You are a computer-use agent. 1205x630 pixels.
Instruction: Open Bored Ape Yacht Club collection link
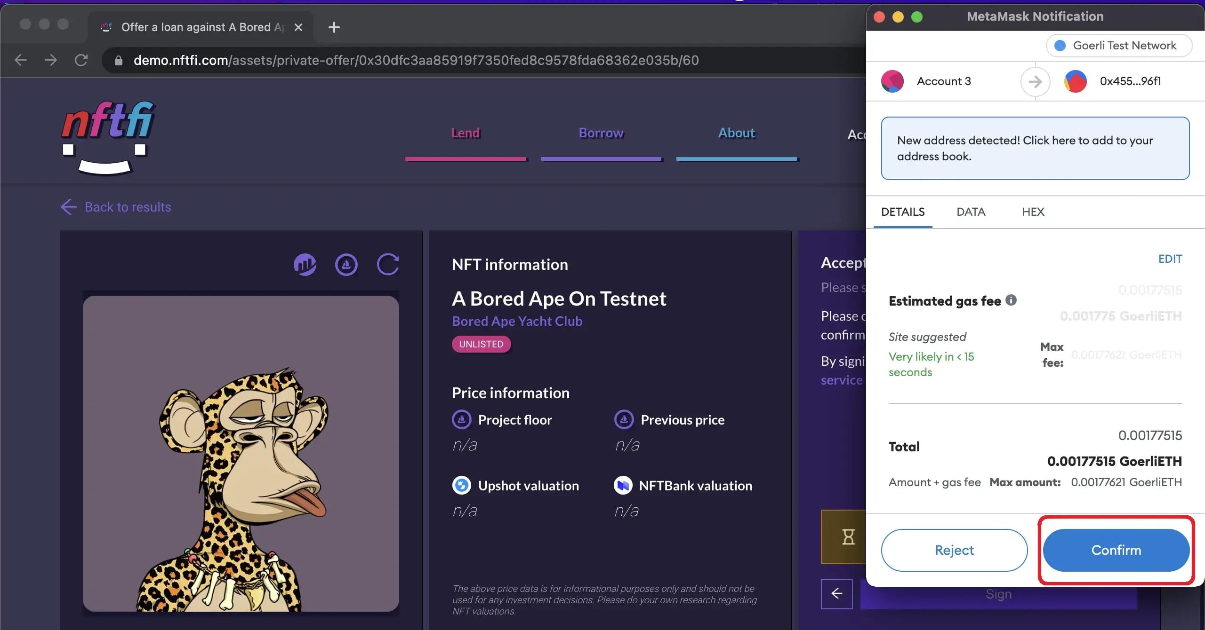tap(517, 321)
